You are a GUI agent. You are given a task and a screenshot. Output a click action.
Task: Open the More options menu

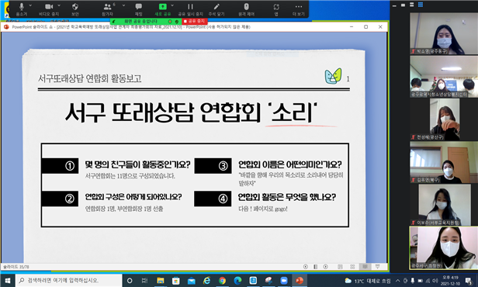[x=299, y=9]
